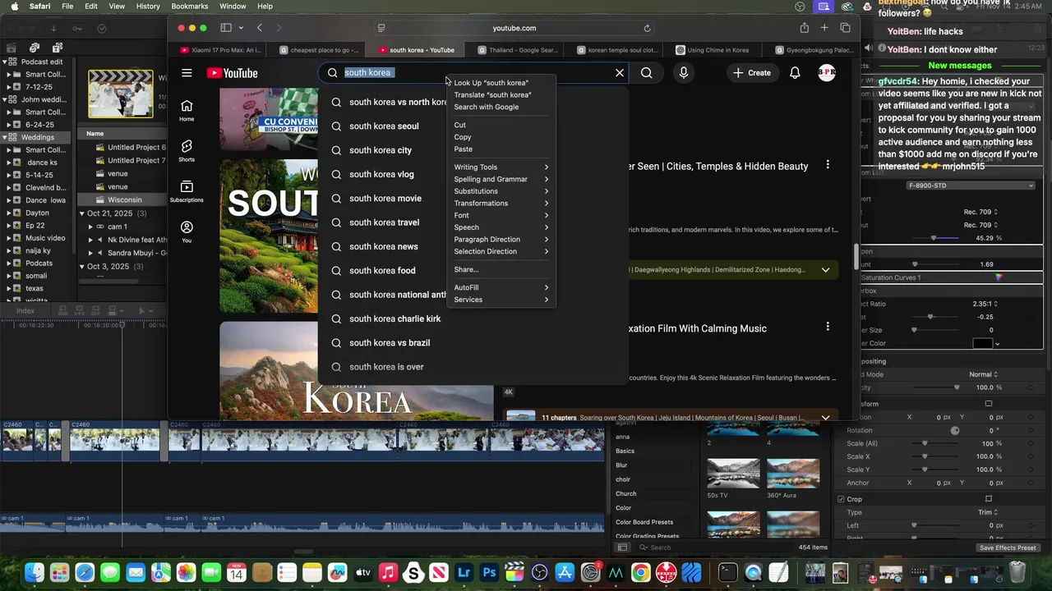The height and width of the screenshot is (591, 1052).
Task: Go back in Safari history
Action: click(x=260, y=28)
